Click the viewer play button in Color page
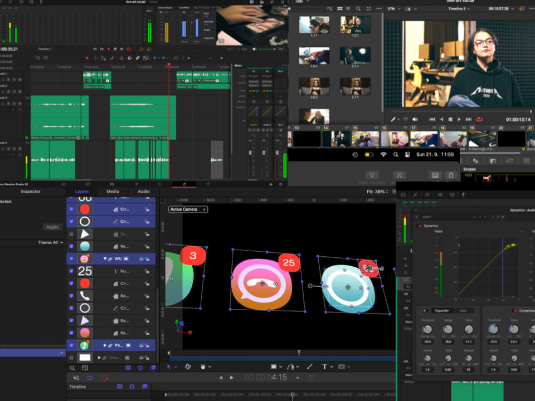 [459, 119]
